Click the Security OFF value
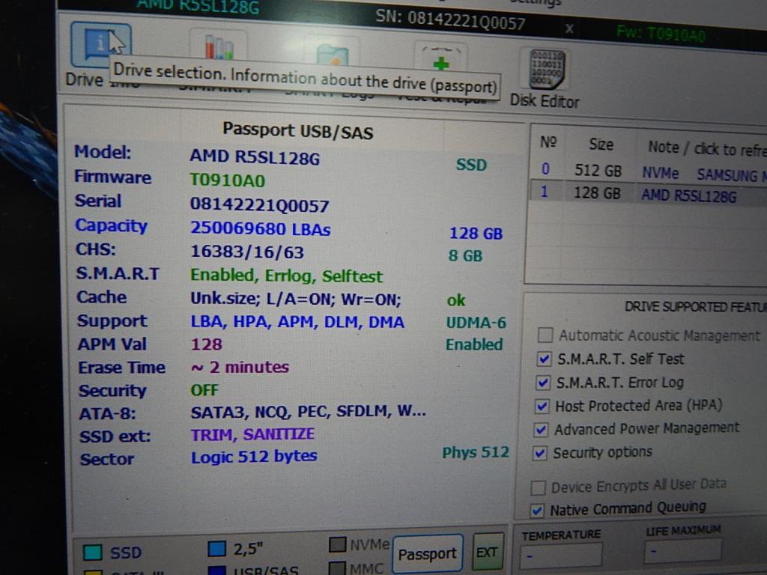The image size is (767, 575). click(204, 390)
